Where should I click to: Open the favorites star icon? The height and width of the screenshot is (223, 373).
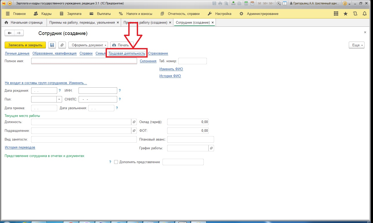(345, 14)
